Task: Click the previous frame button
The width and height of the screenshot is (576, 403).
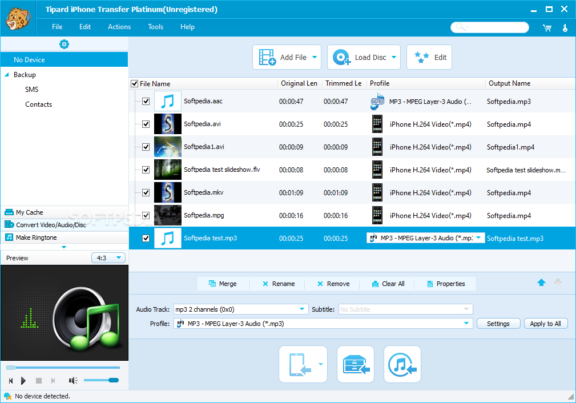Action: click(x=11, y=381)
